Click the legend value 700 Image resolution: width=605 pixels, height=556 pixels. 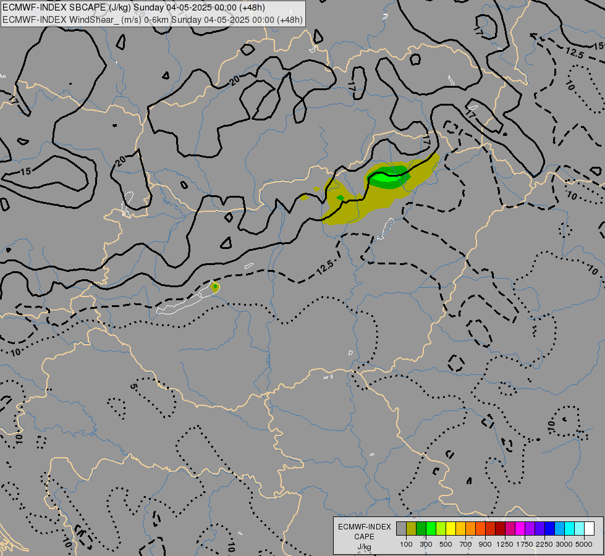466,544
